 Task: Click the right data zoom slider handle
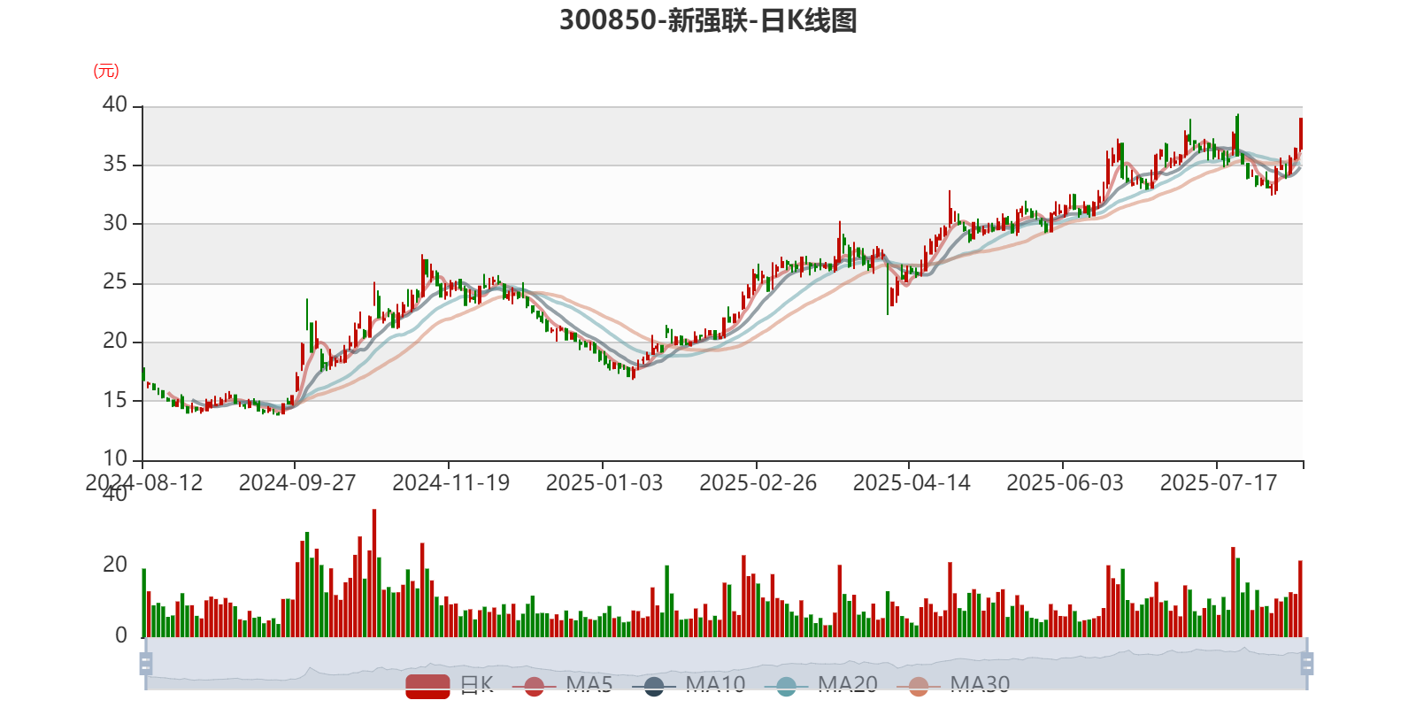tap(1306, 663)
